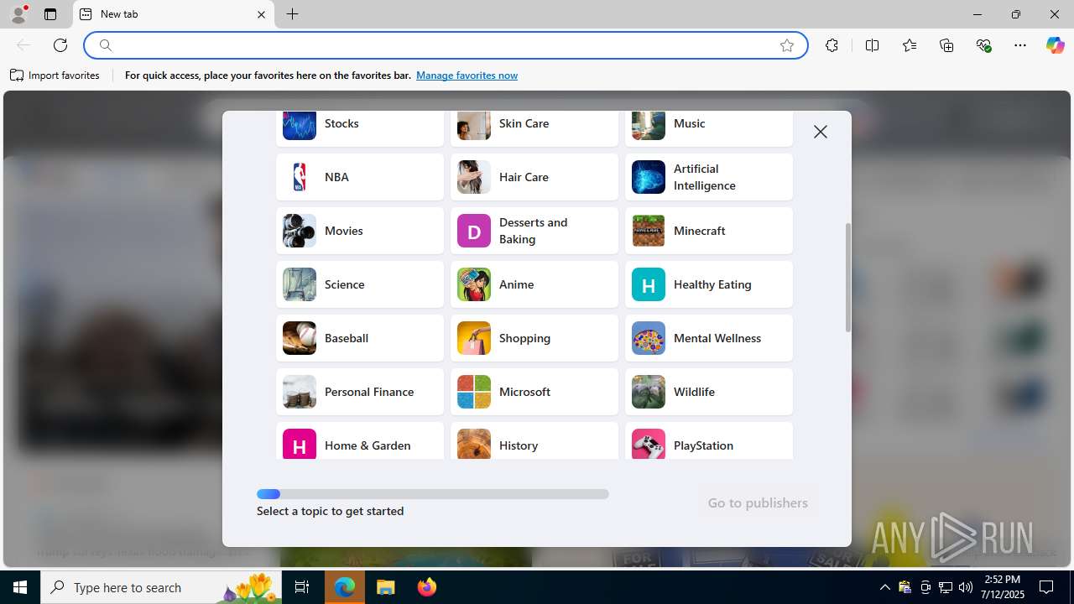Select the Home & Garden topic
1074x604 pixels.
coord(360,440)
